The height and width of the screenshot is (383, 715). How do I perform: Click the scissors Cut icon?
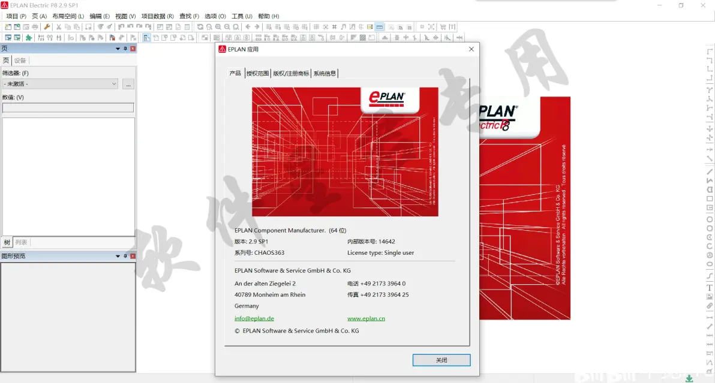tap(59, 27)
